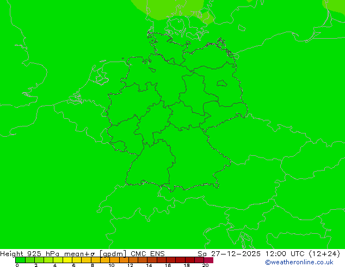Click the legend swatch starting at value 18
The height and width of the screenshot is (267, 345).
click(x=190, y=260)
